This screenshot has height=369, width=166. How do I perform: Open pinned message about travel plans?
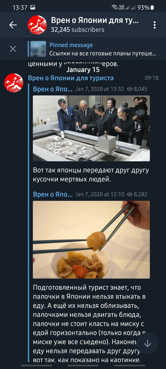tap(103, 49)
